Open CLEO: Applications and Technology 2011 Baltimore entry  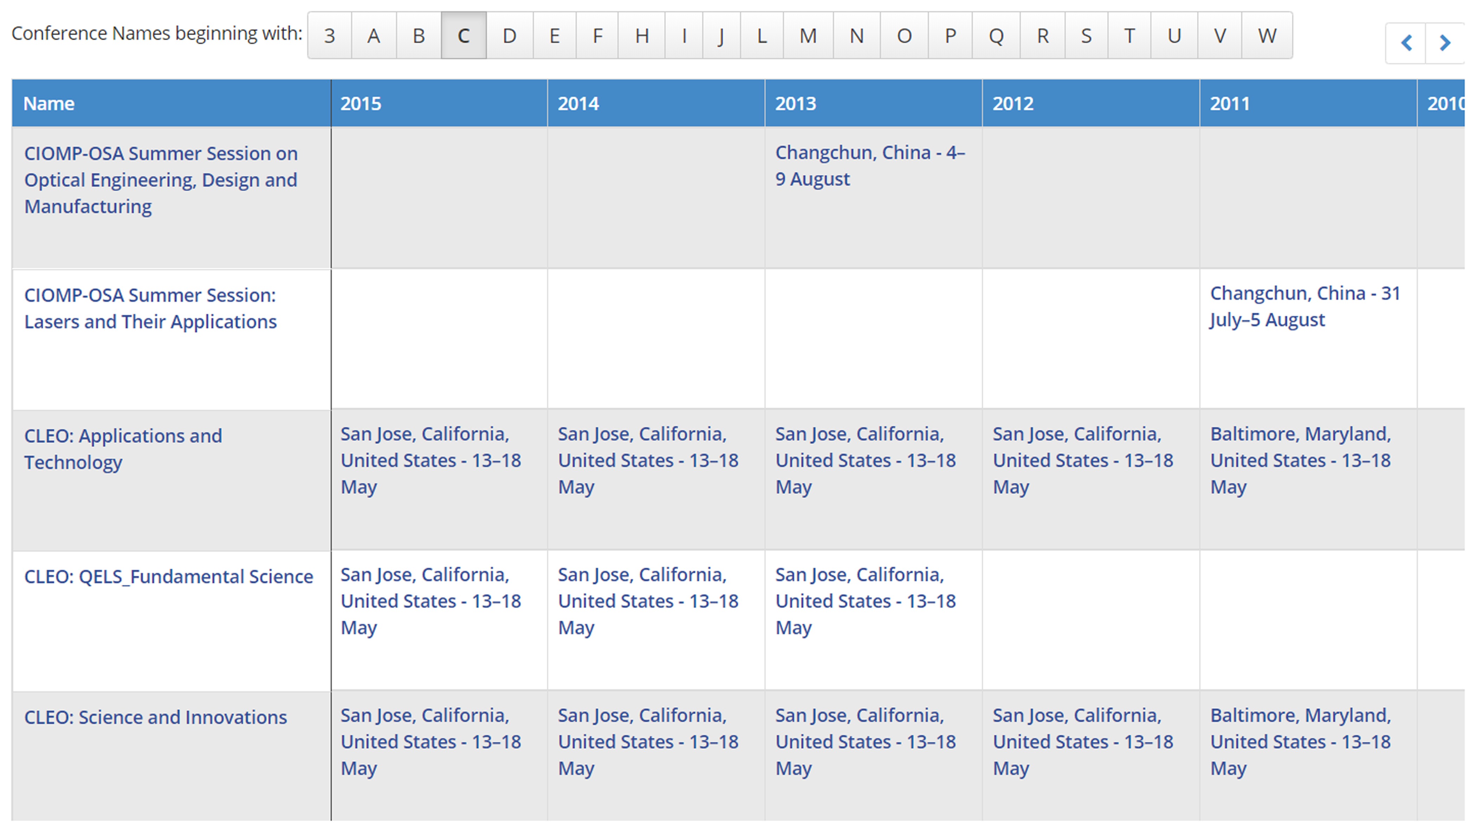click(x=1301, y=460)
